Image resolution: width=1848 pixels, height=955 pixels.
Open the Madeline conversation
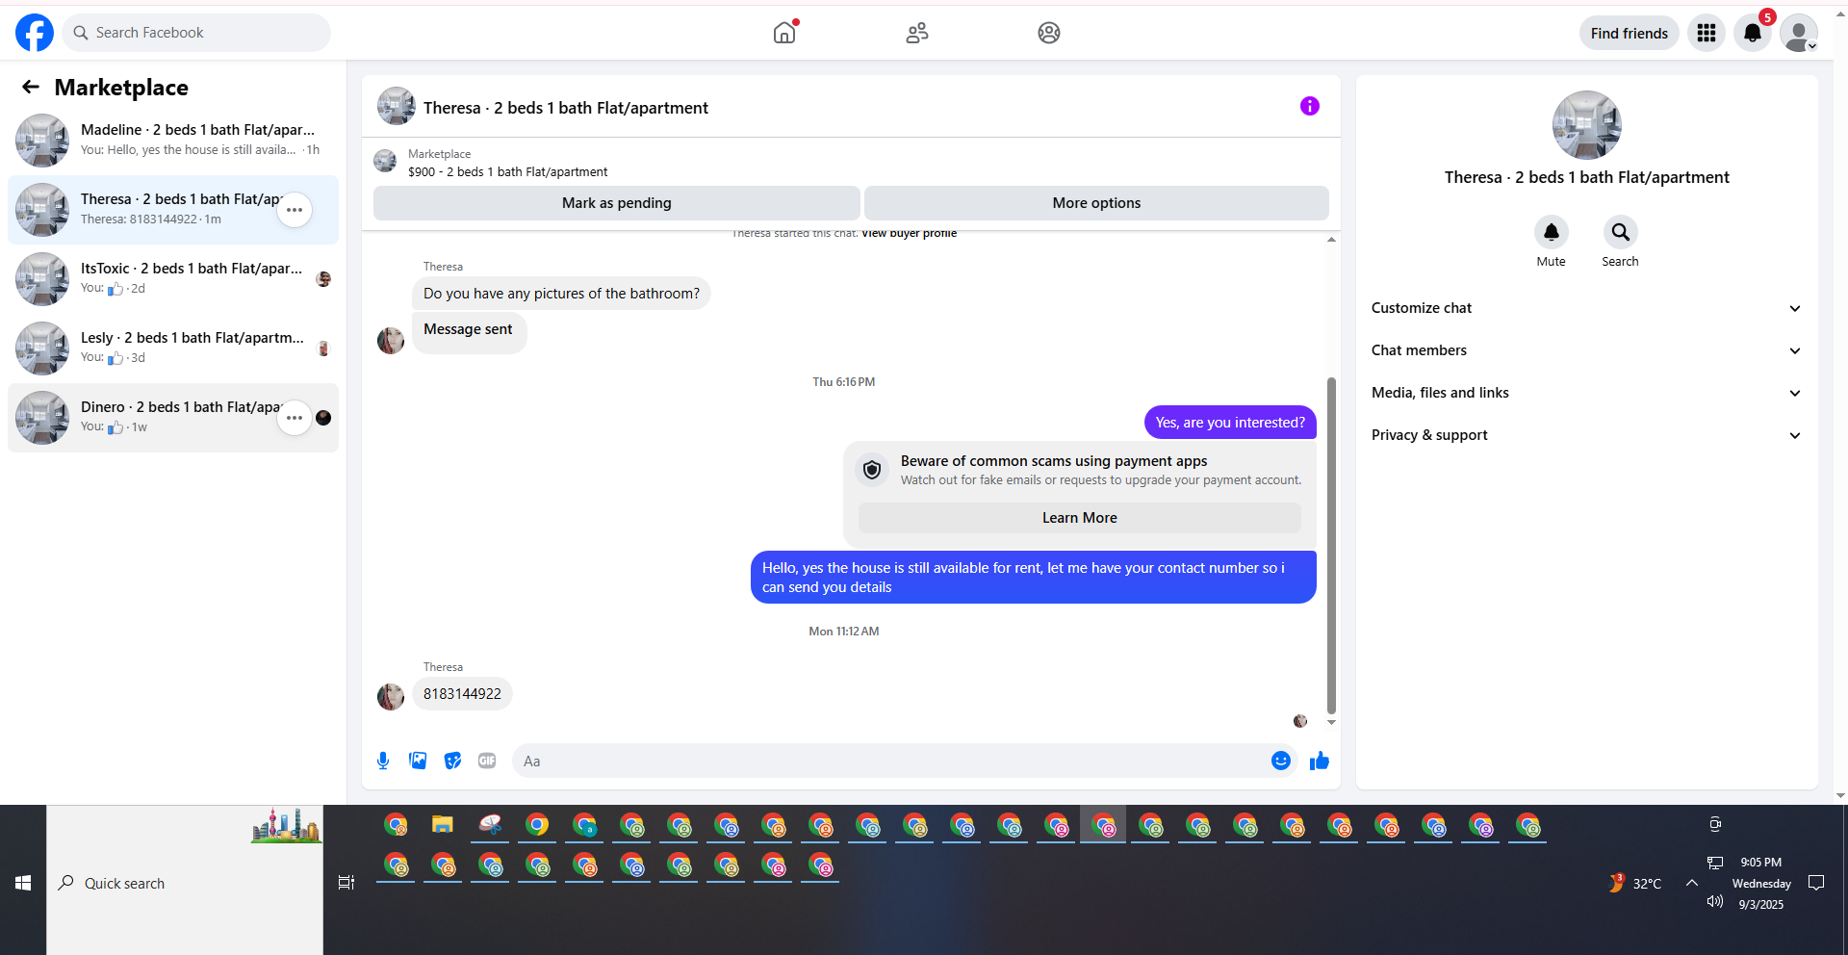(x=173, y=141)
